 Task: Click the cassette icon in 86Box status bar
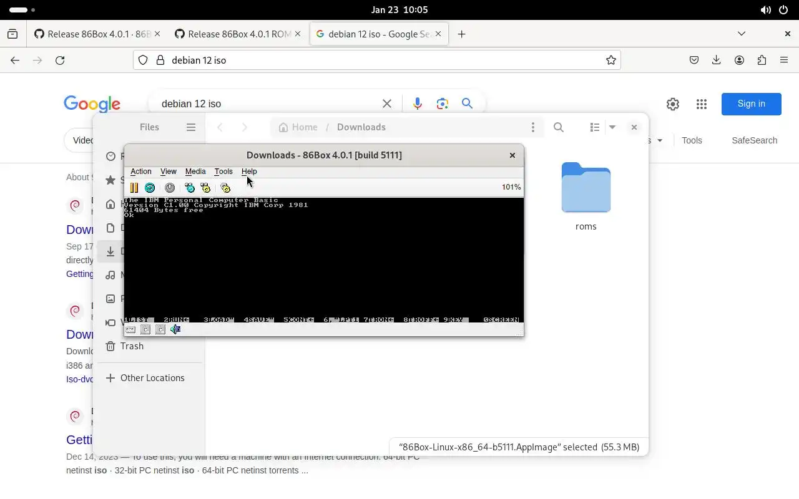click(x=130, y=329)
